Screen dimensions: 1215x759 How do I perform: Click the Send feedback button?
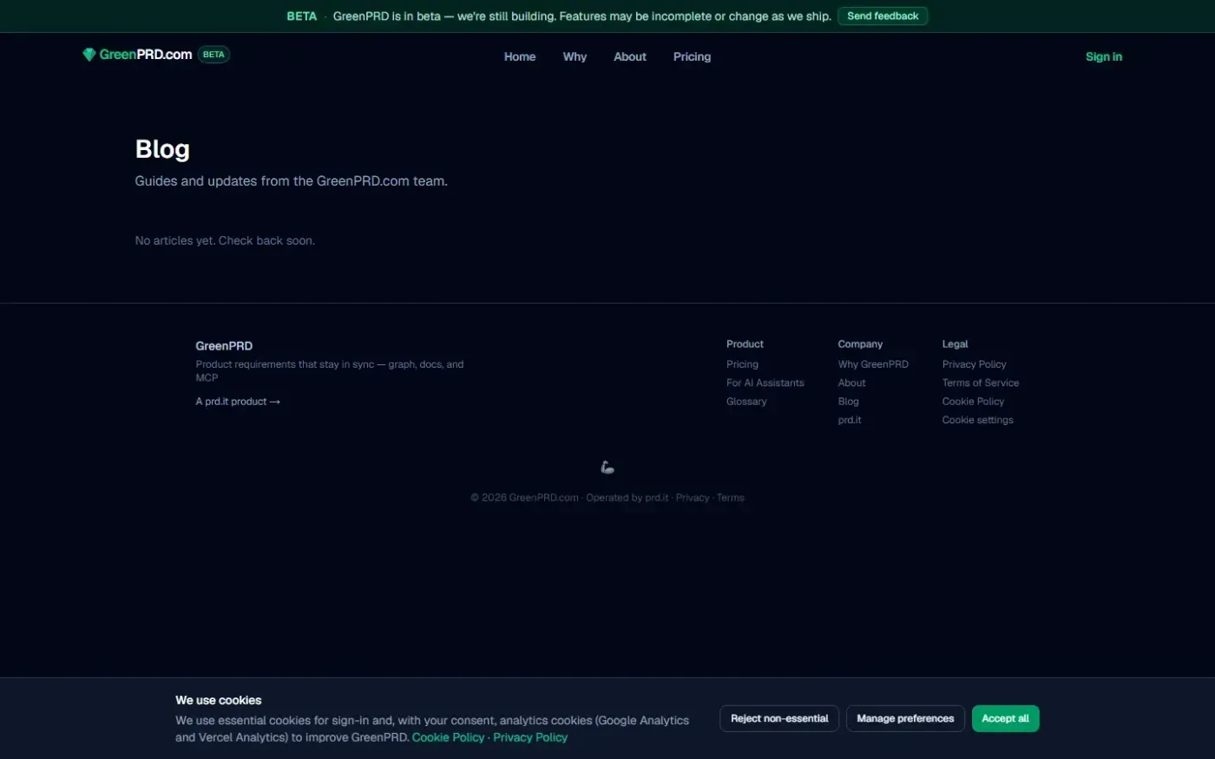883,16
